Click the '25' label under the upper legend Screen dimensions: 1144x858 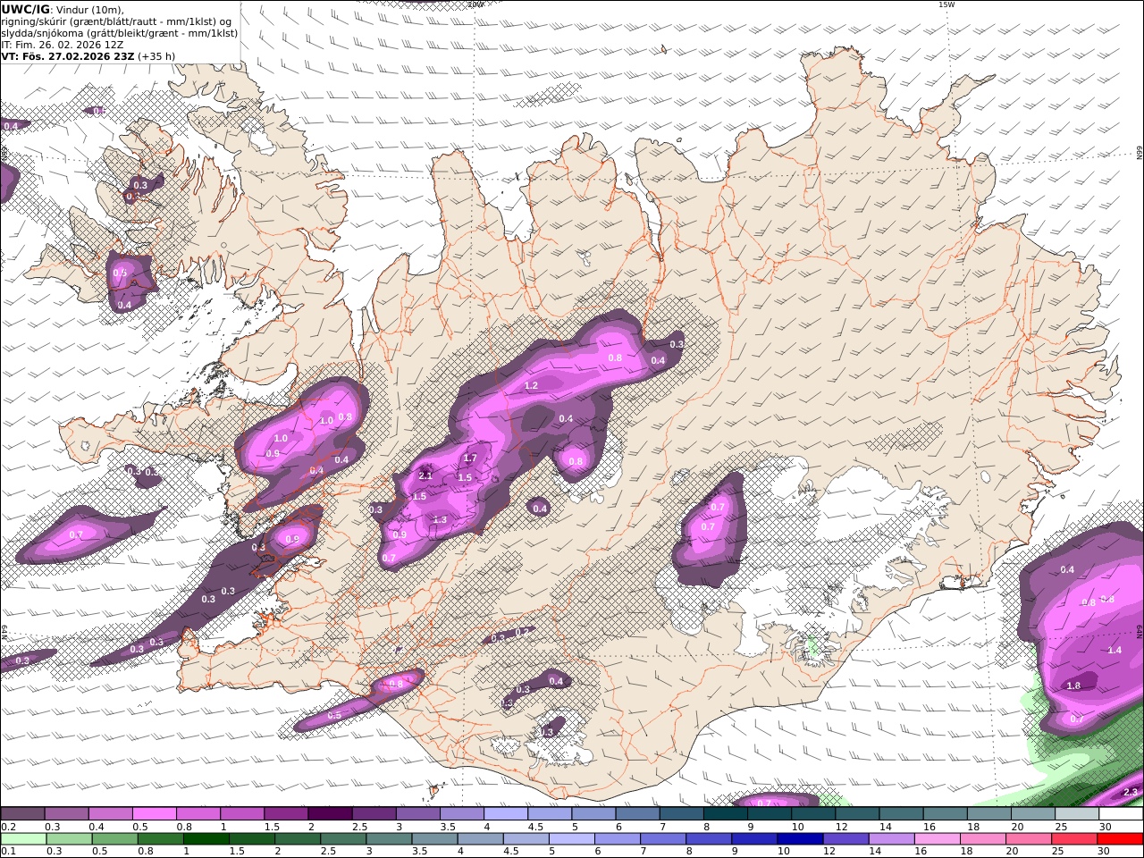(x=1061, y=827)
